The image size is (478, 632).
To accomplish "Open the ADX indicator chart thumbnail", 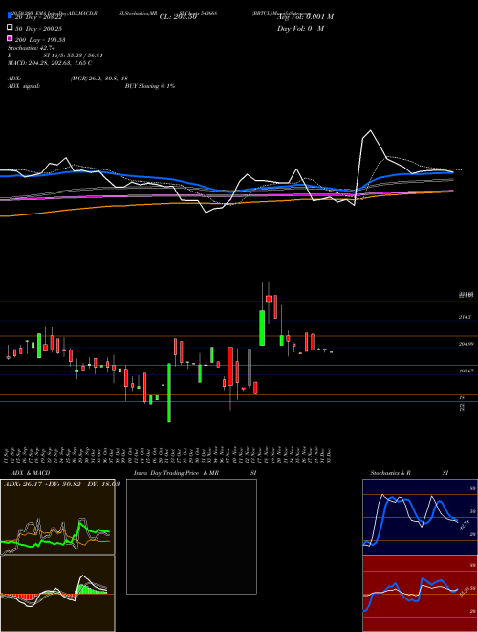I will coord(57,517).
